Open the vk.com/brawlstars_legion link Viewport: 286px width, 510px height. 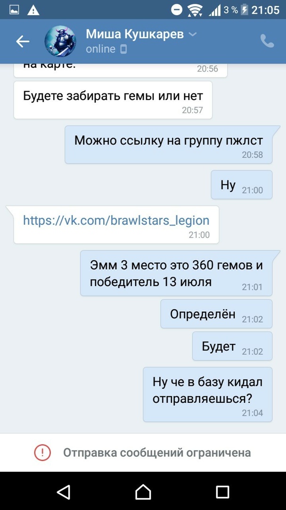[116, 221]
